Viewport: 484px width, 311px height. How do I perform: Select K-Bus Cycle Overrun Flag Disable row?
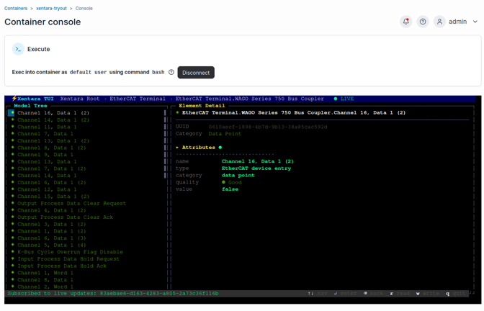point(70,252)
